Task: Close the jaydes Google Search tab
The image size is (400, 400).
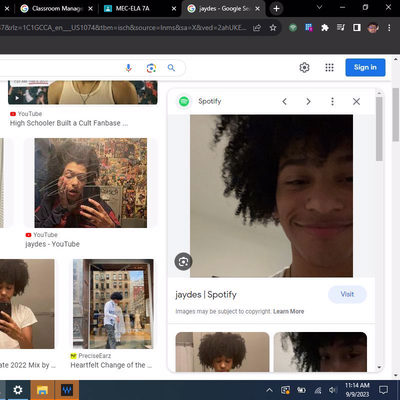Action: pos(257,8)
